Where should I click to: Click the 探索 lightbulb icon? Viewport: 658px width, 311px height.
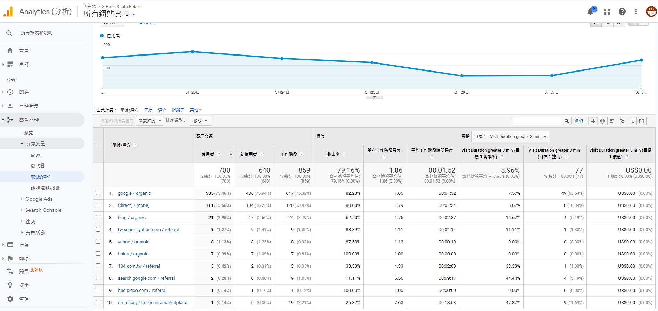(10, 285)
